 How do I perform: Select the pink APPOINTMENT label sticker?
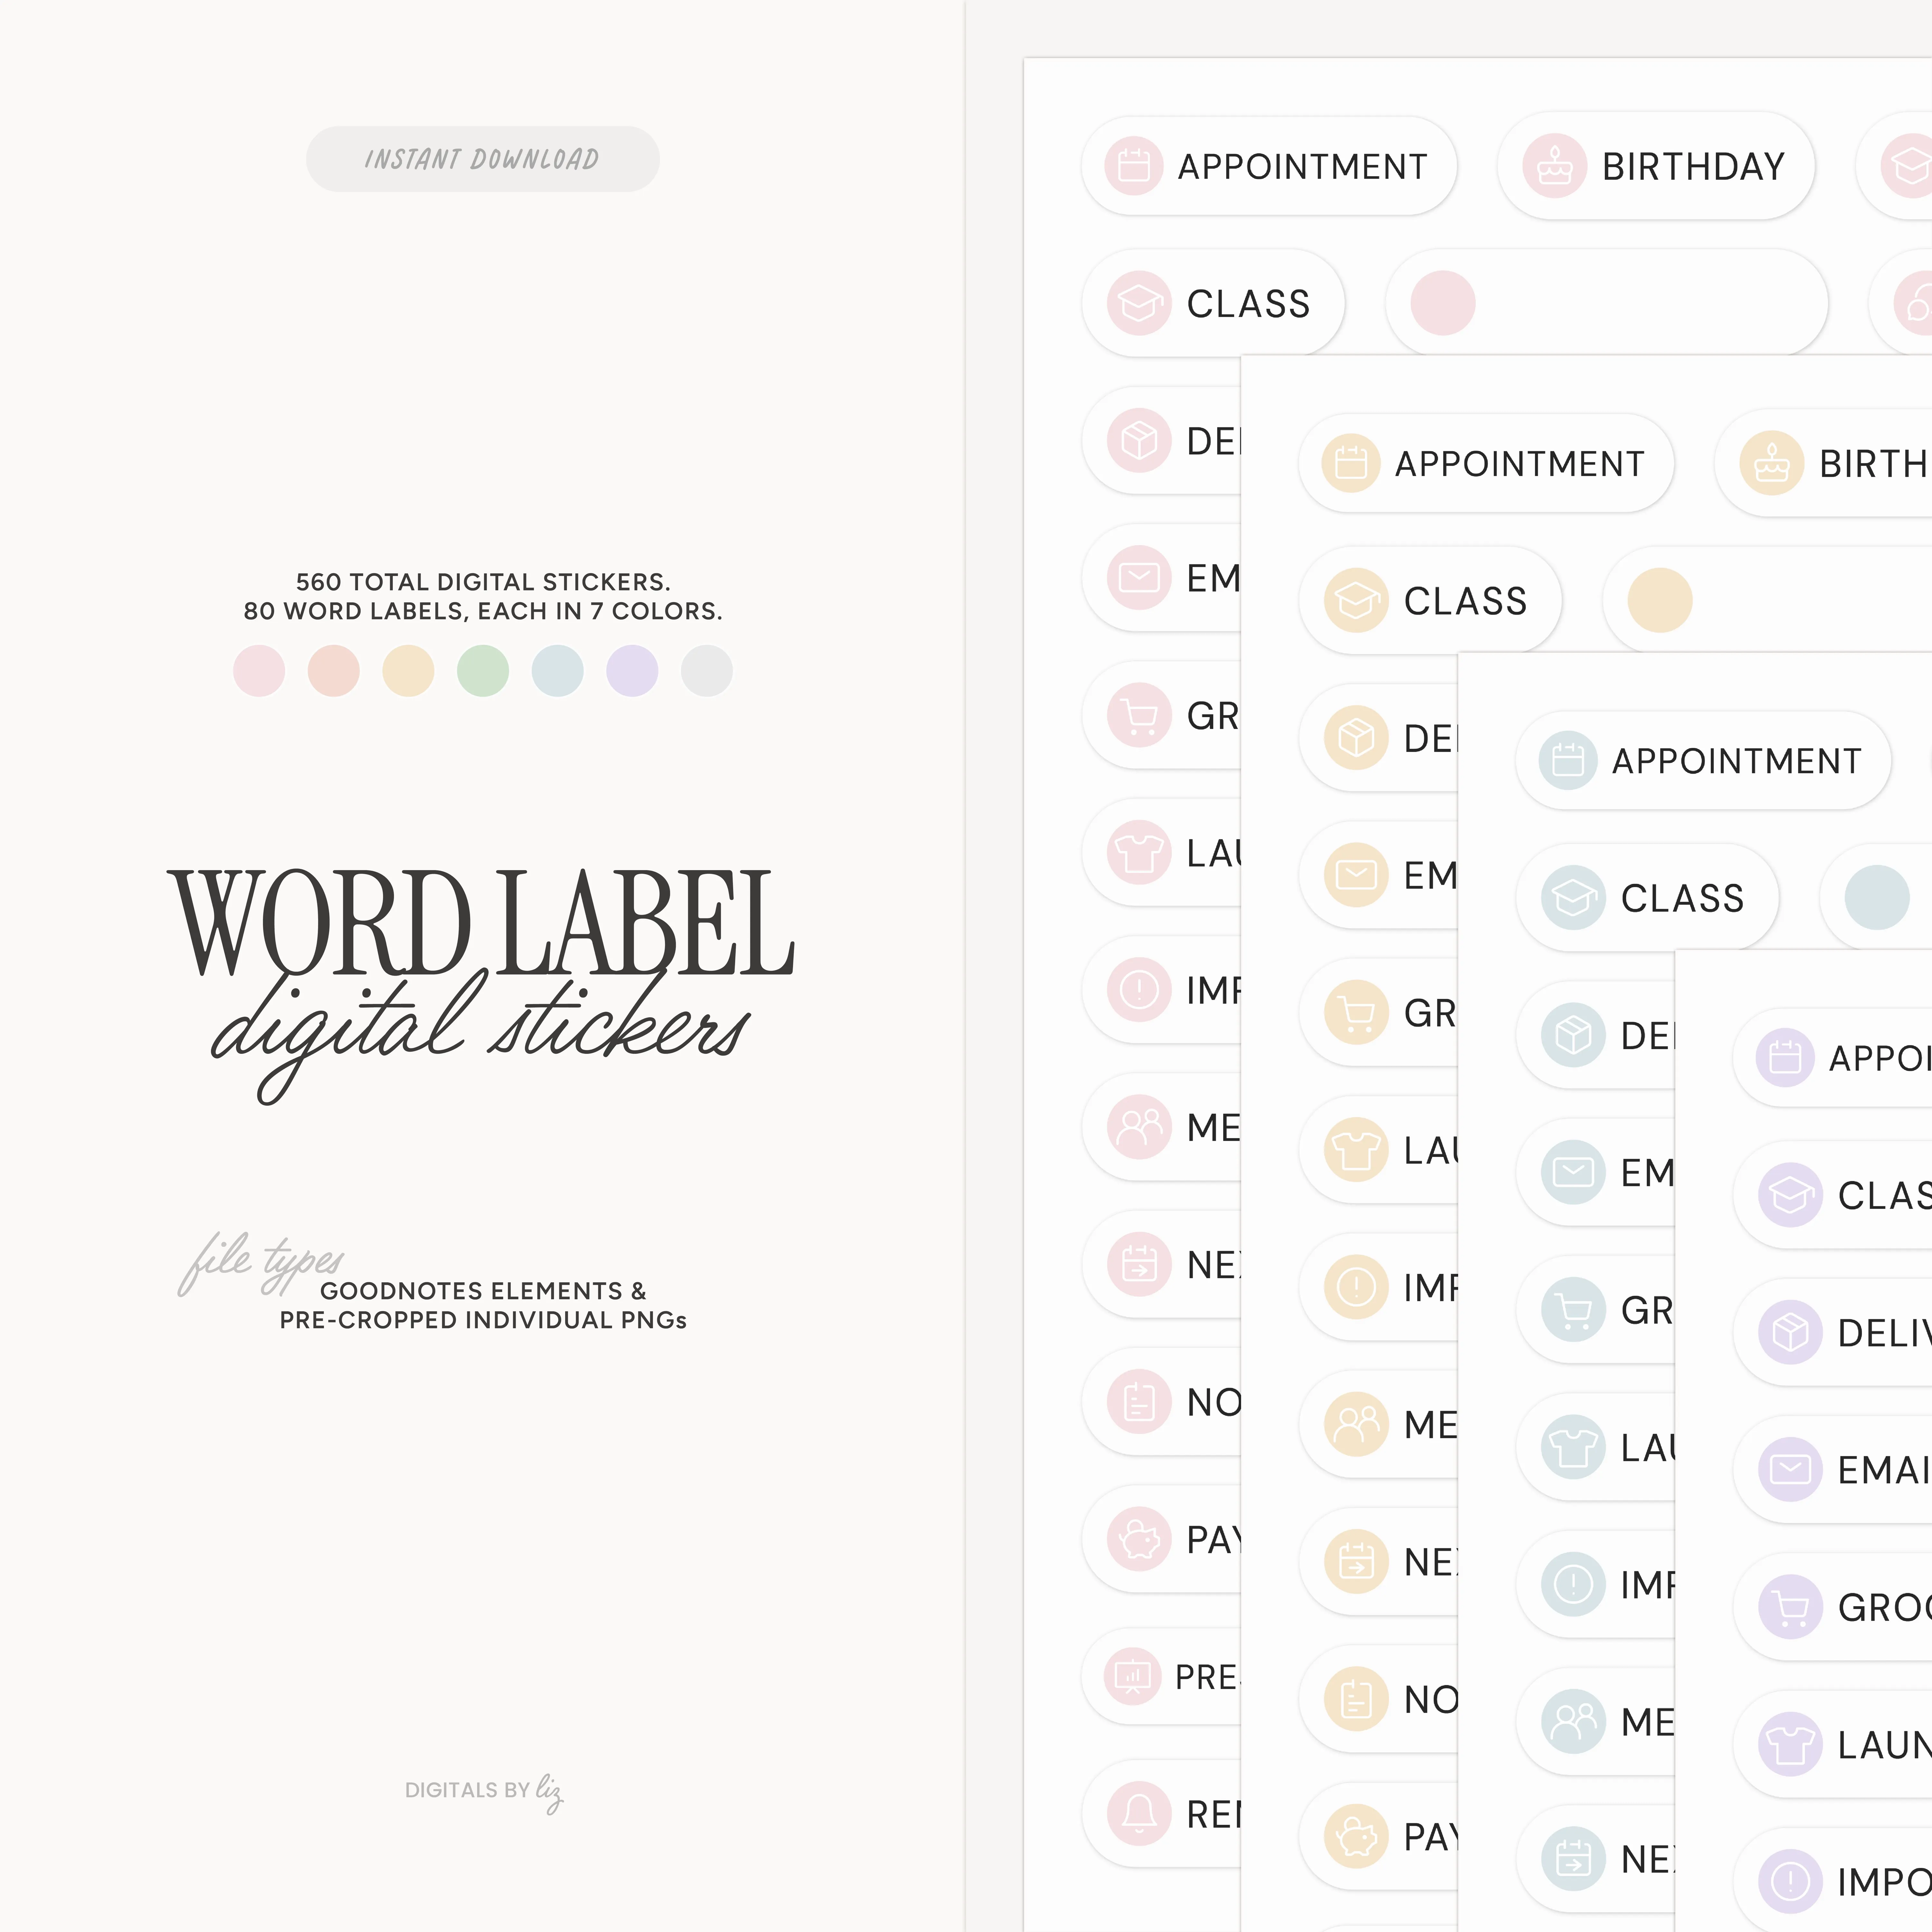coord(1269,166)
